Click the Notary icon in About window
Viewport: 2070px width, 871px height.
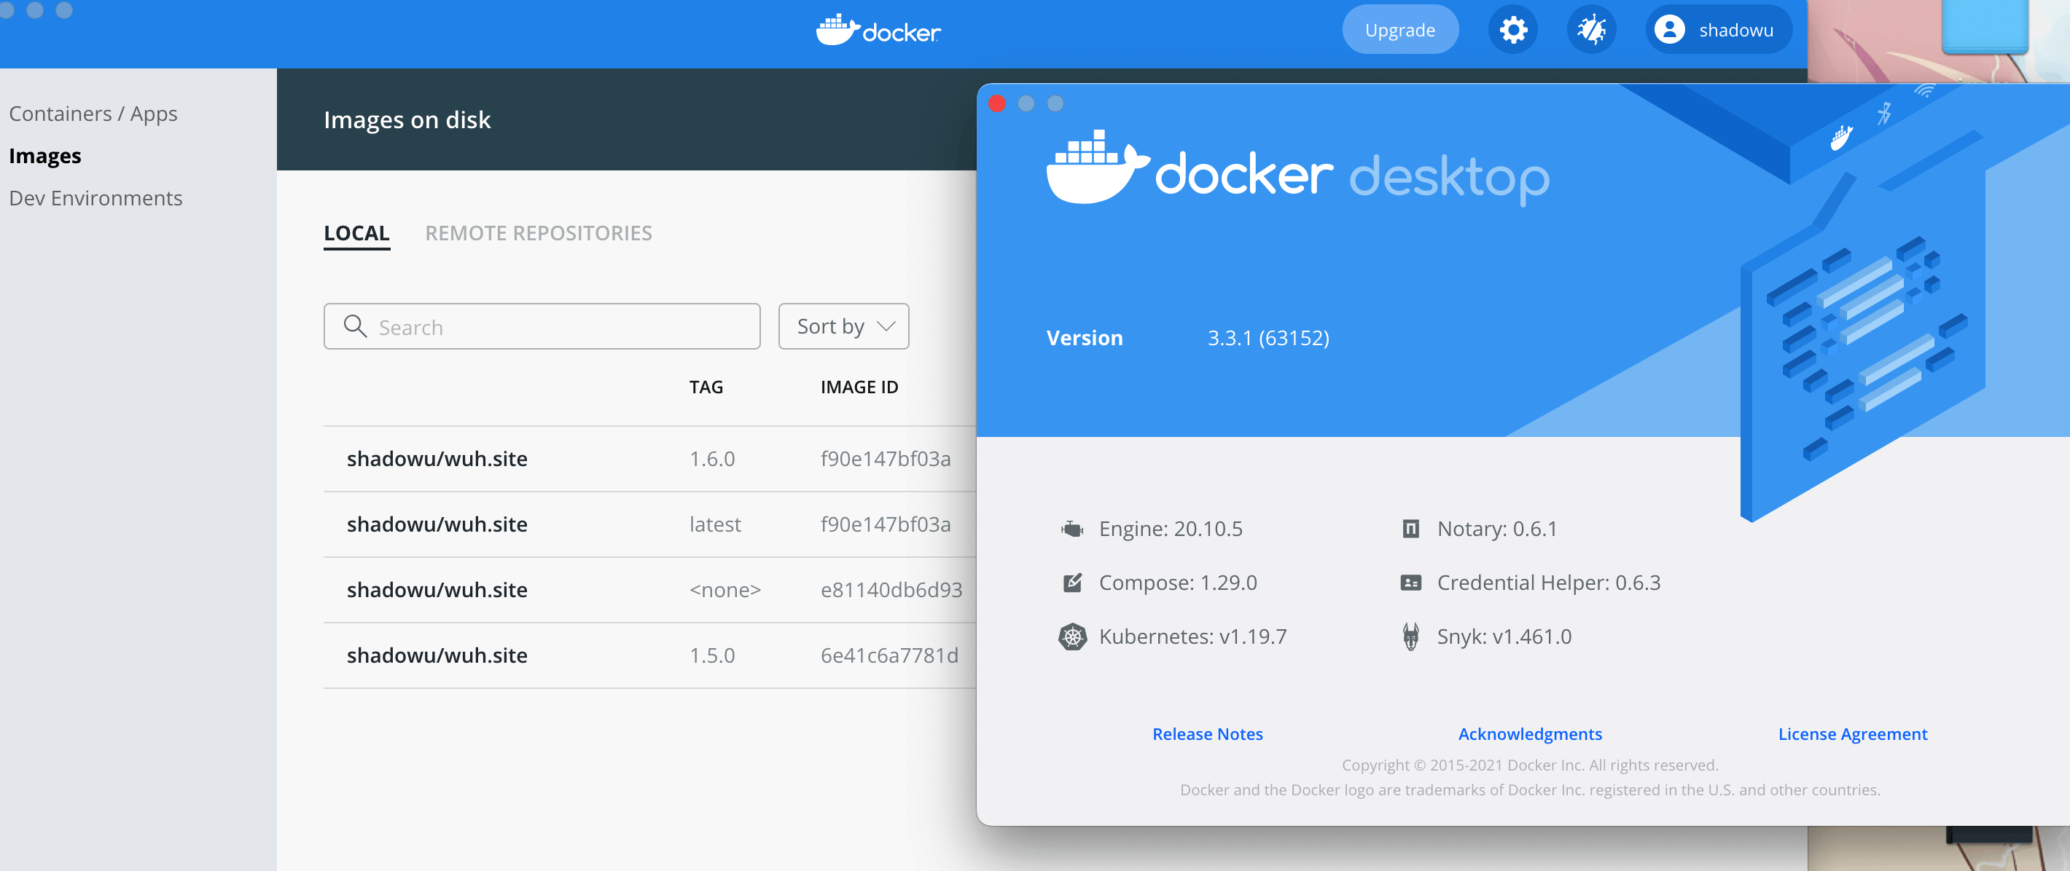tap(1410, 529)
